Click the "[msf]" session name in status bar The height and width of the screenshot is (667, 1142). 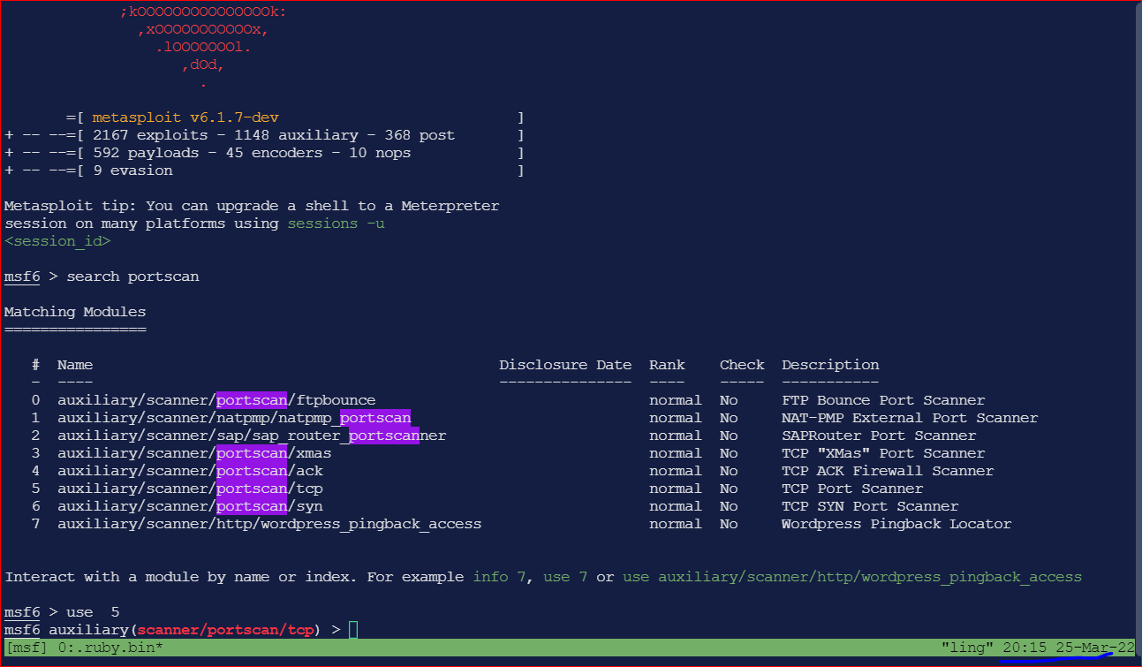pyautogui.click(x=23, y=647)
